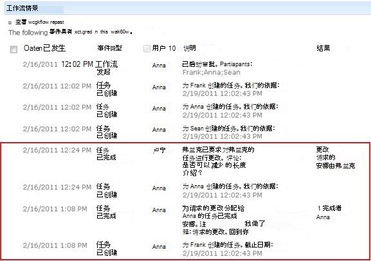
Task: Select description 为请求的更改分配给 Anna 的任务已完成
Action: point(224,220)
